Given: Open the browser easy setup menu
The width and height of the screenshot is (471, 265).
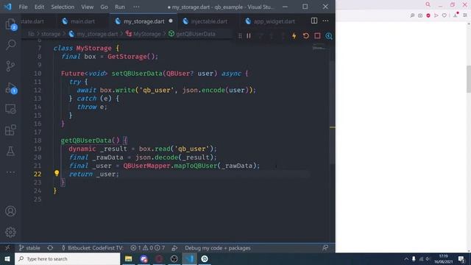Looking at the screenshot, I should pyautogui.click(x=465, y=15).
